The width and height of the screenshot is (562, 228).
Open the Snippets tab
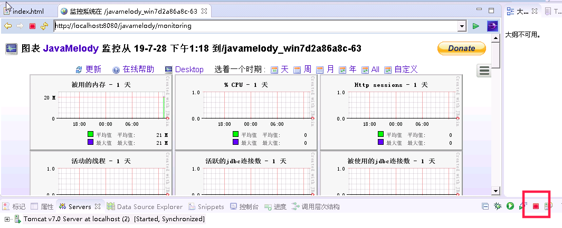pos(206,206)
